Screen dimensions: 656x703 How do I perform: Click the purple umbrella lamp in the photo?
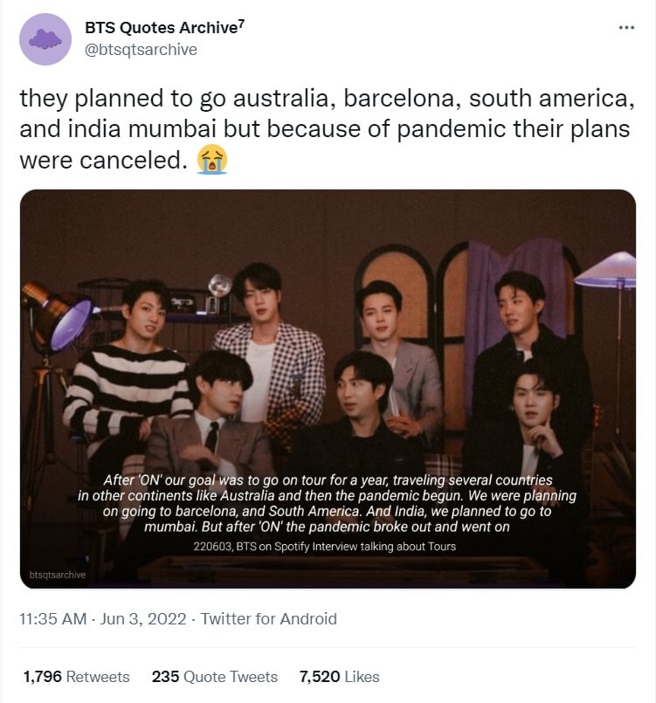[x=604, y=271]
